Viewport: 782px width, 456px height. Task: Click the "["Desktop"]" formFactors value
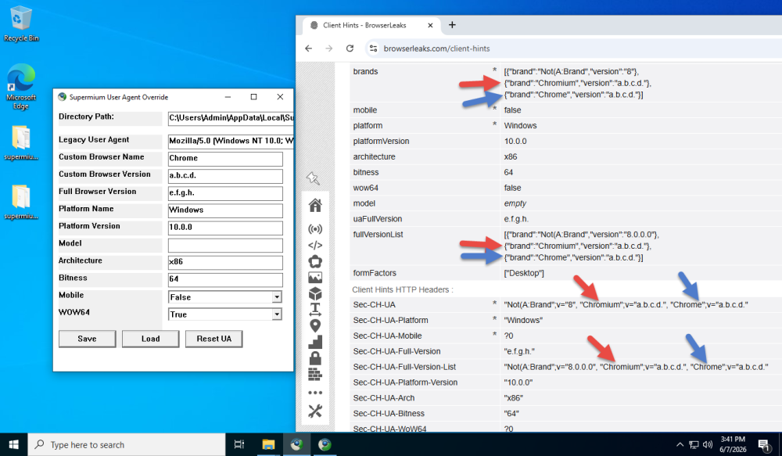click(524, 274)
